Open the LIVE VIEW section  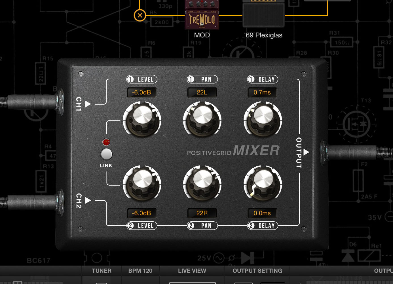tap(192, 271)
